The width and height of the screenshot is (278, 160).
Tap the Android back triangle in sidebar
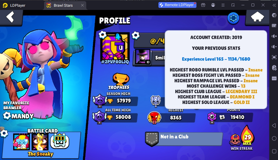[274, 126]
